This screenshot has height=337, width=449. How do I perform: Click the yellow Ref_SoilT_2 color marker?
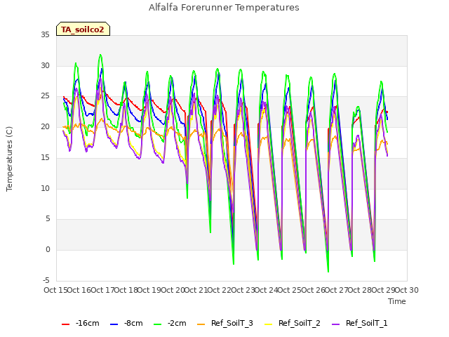pos(268,324)
